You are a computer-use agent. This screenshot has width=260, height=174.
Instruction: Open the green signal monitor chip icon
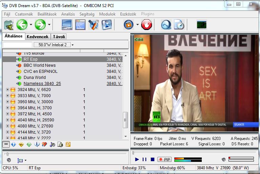pyautogui.click(x=202, y=25)
